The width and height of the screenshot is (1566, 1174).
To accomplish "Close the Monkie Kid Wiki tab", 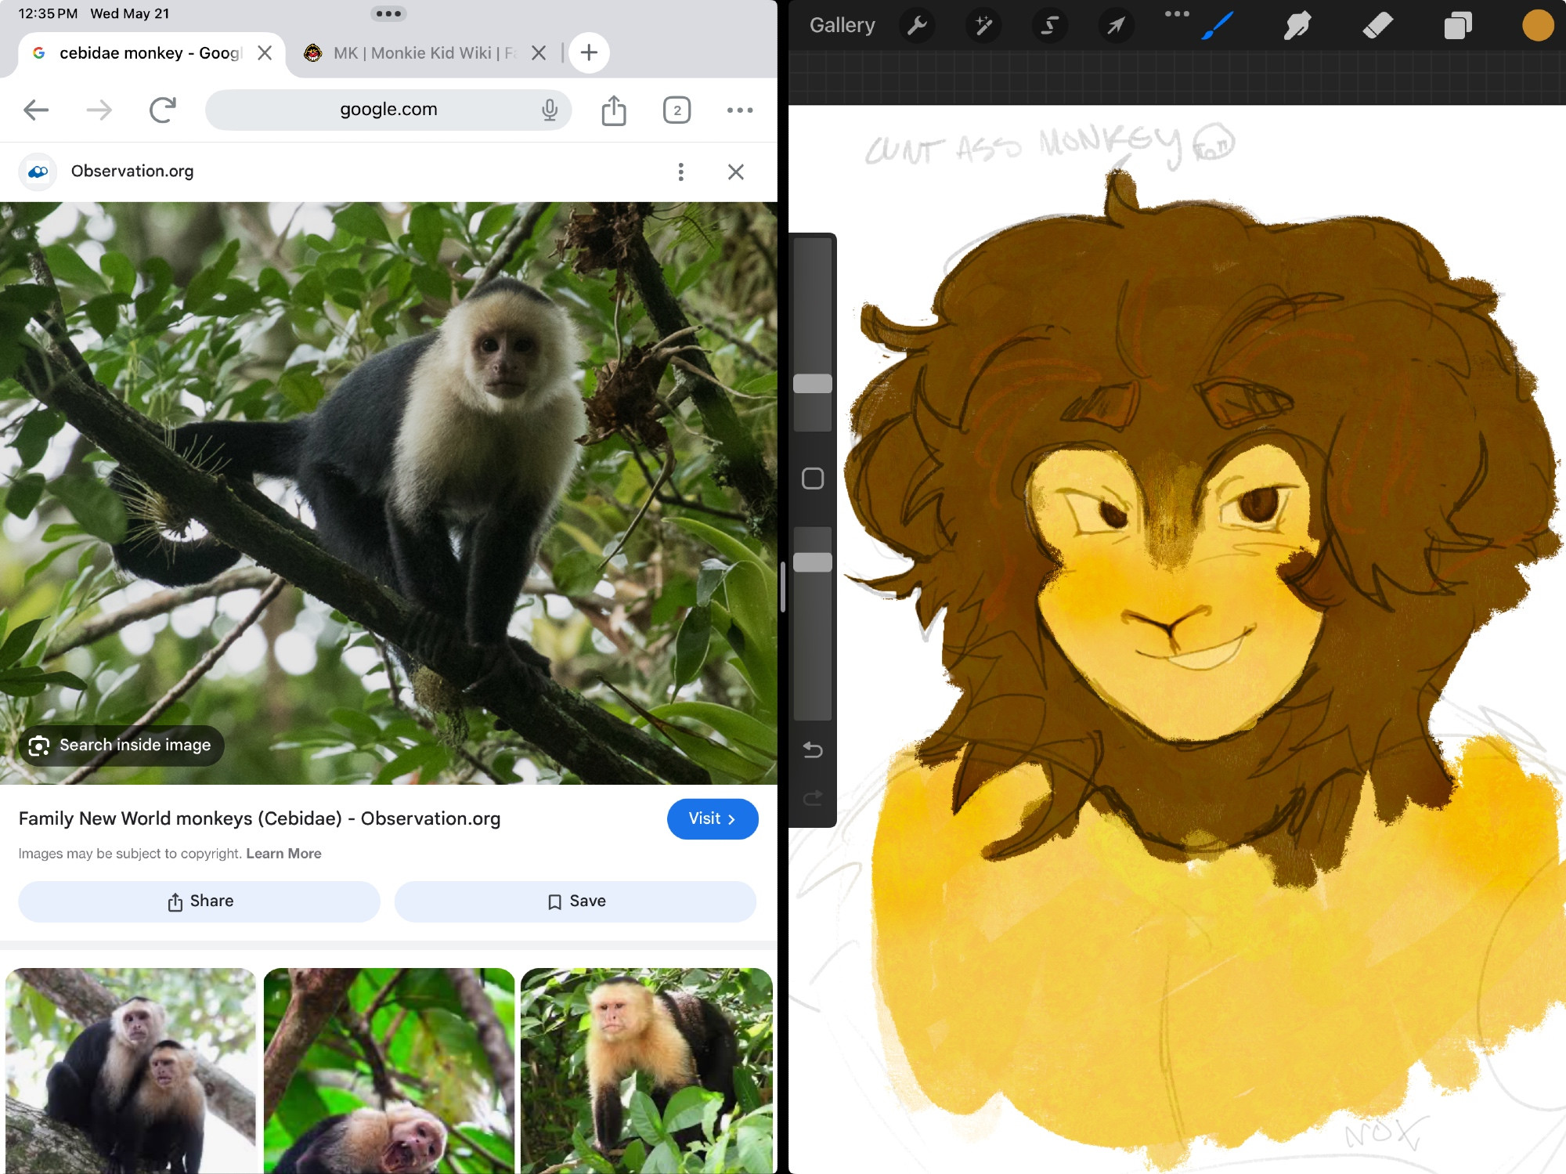I will point(539,53).
